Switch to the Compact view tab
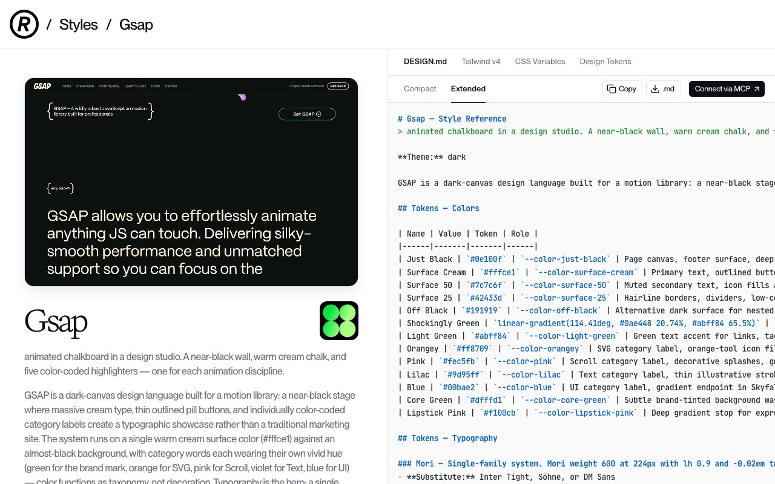This screenshot has width=775, height=484. point(420,89)
